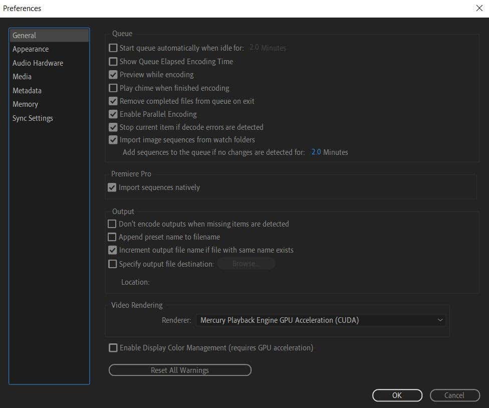Go to Memory preferences
489x408 pixels.
25,104
